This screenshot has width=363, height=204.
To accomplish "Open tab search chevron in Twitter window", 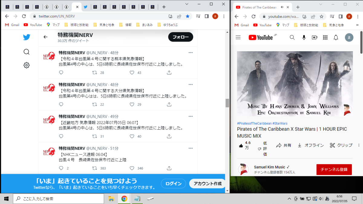I will 187,4.
